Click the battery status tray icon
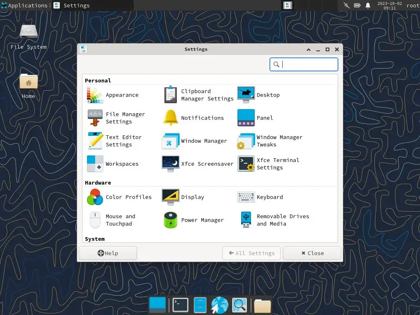This screenshot has height=315, width=420. coord(357,5)
